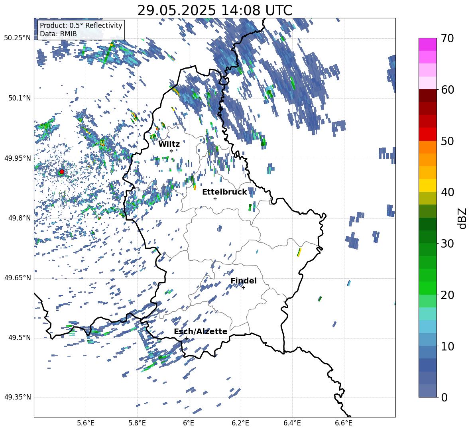Screen dimensions: 472x431
Task: Click the 60 label on the colorbar
Action: click(x=447, y=90)
